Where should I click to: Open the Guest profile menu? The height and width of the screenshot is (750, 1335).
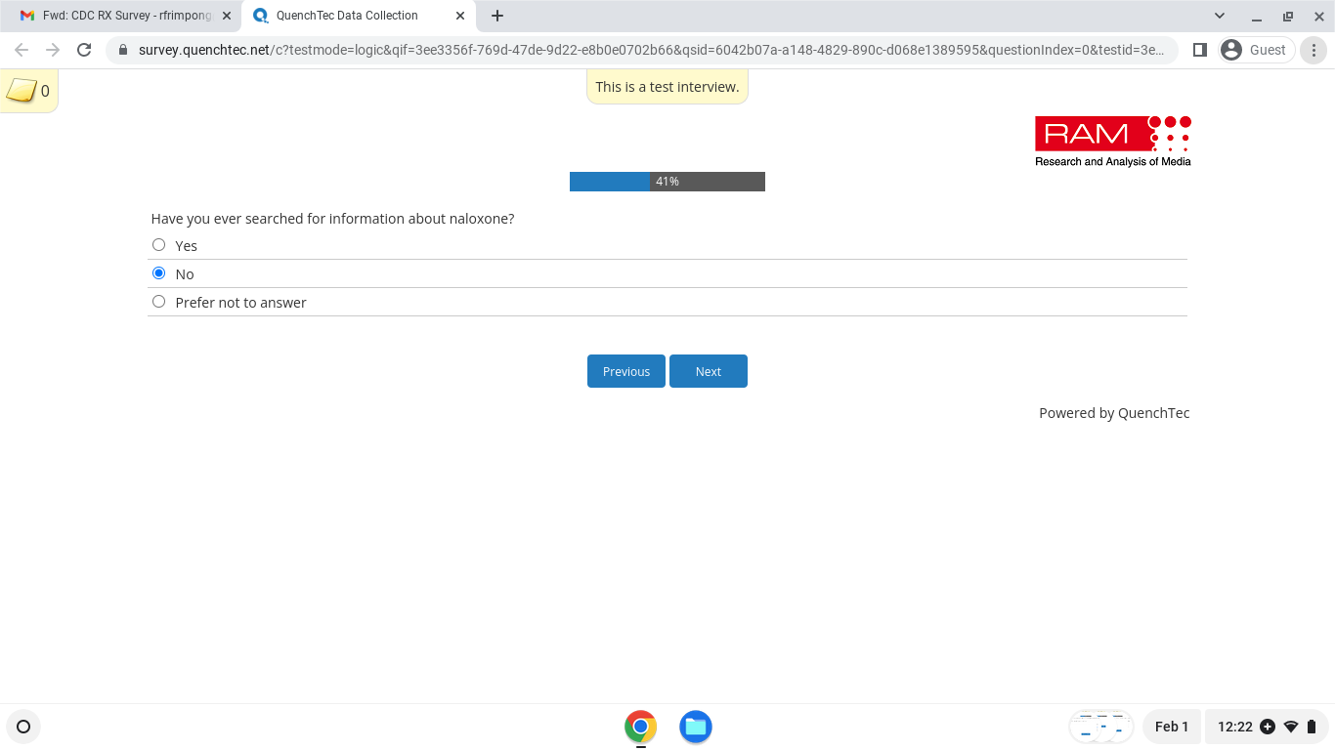[1256, 50]
